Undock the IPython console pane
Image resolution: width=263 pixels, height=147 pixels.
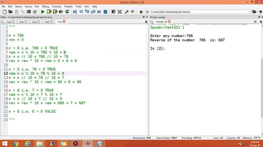[259, 17]
